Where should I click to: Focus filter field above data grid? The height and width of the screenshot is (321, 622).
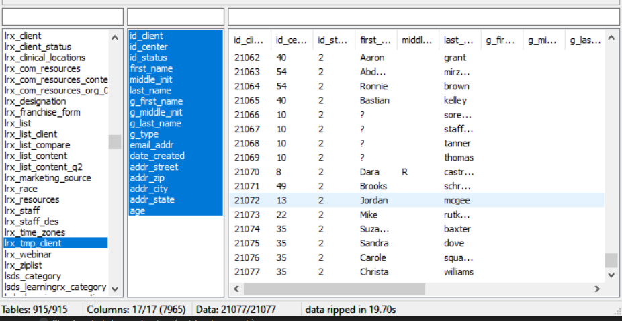(x=424, y=17)
